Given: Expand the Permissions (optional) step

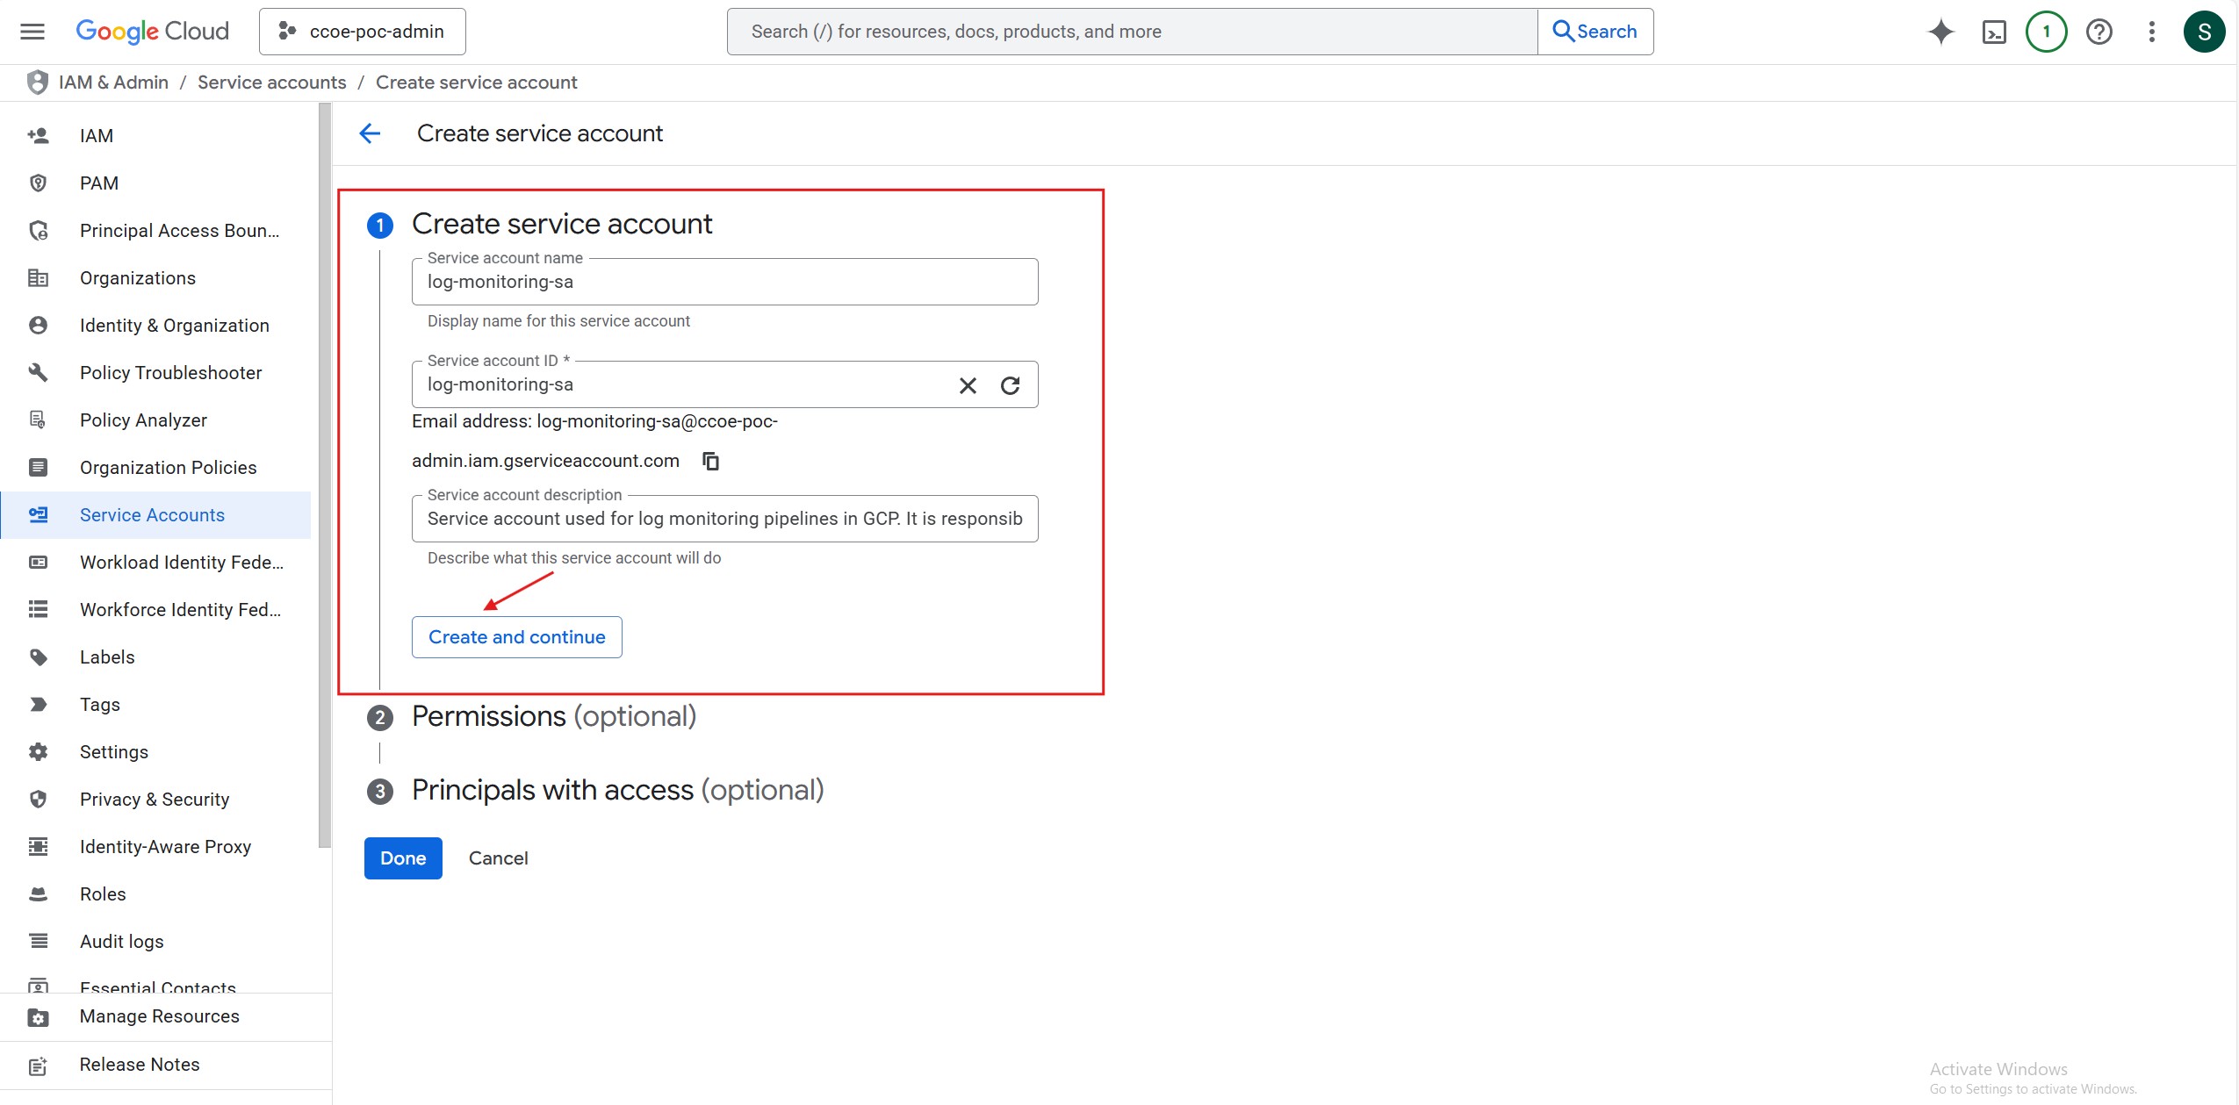Looking at the screenshot, I should pos(553,717).
